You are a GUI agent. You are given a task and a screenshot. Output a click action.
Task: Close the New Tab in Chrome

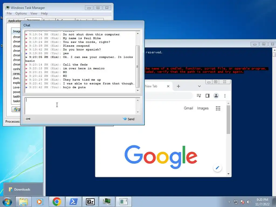168,86
